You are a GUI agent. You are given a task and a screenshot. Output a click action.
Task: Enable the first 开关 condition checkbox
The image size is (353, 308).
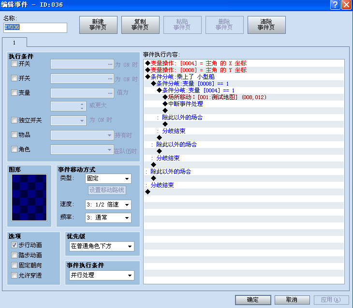pos(14,64)
